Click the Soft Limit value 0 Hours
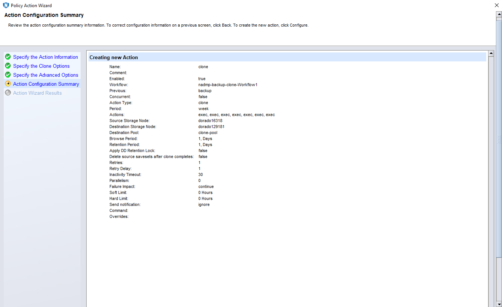Screen dimensions: 502x307 205,192
